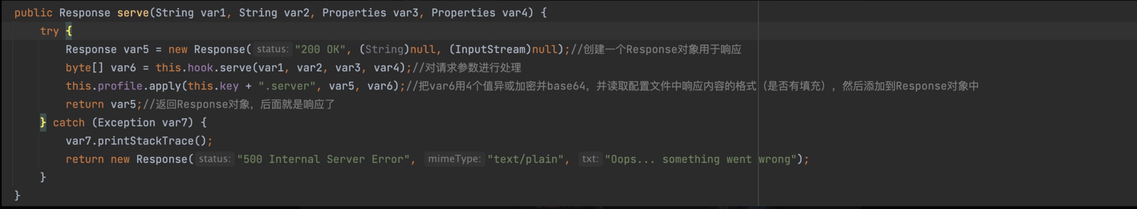Click the try keyword
Image resolution: width=1137 pixels, height=209 pixels.
pos(49,31)
